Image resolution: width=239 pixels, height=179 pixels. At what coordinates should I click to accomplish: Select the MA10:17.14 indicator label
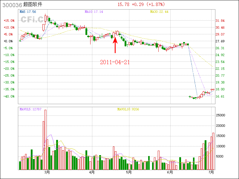tap(94, 12)
